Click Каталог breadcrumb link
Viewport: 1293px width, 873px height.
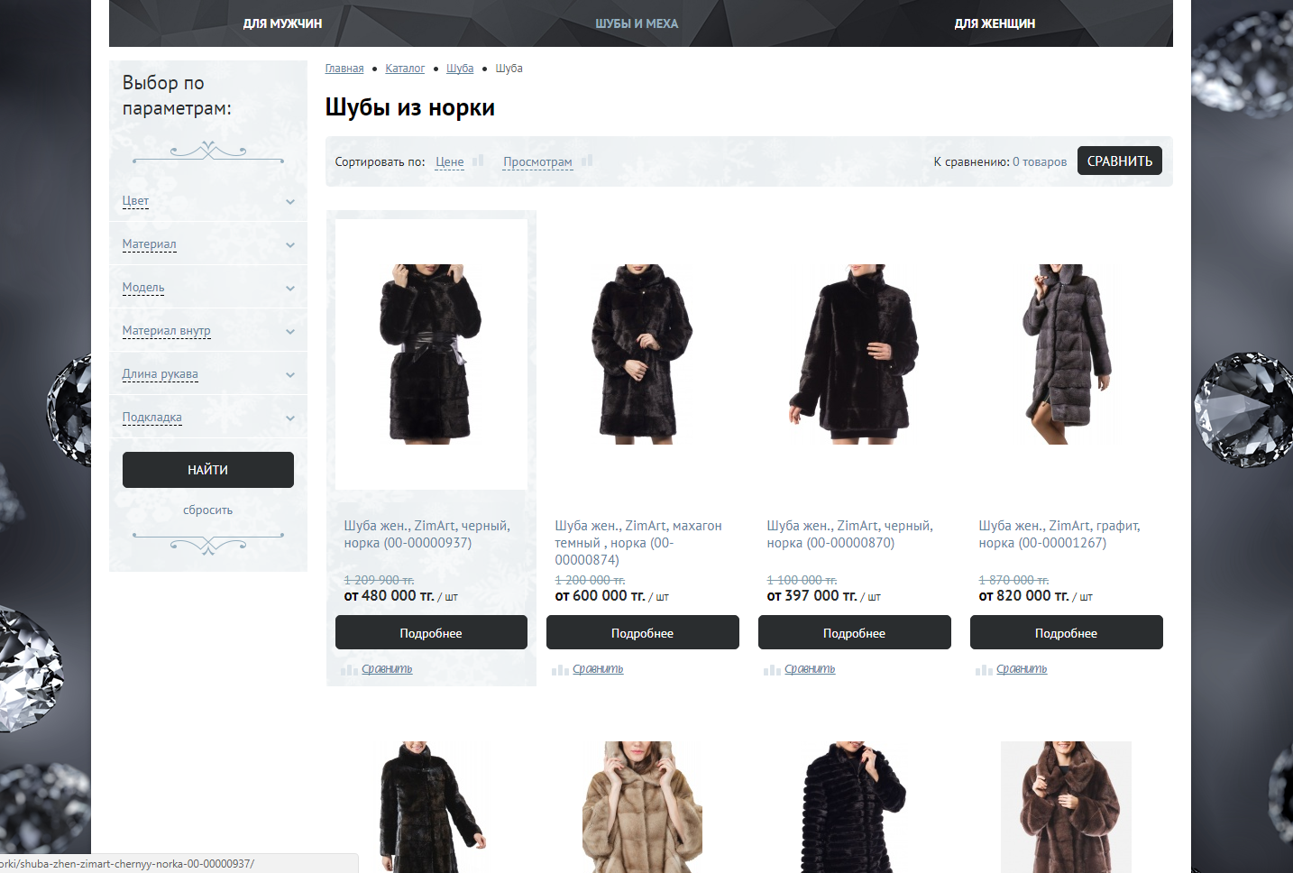[405, 69]
